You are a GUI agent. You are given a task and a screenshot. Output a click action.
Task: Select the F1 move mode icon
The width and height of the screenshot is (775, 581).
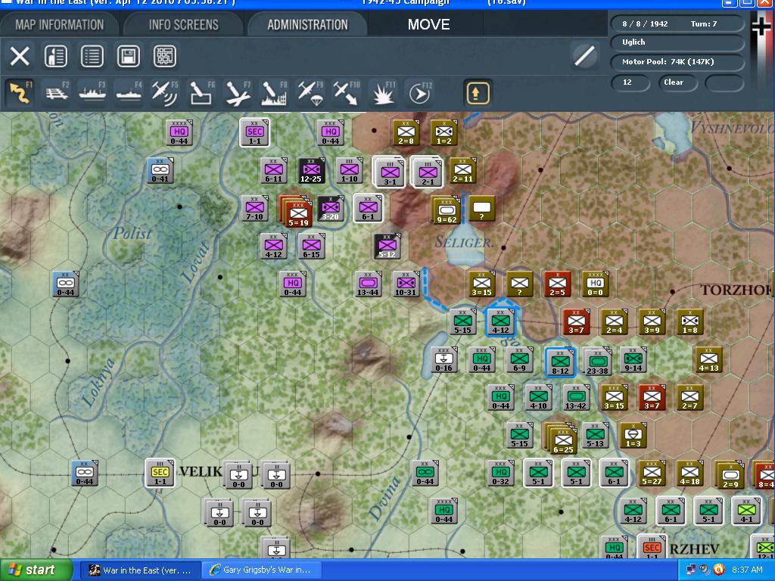(20, 93)
